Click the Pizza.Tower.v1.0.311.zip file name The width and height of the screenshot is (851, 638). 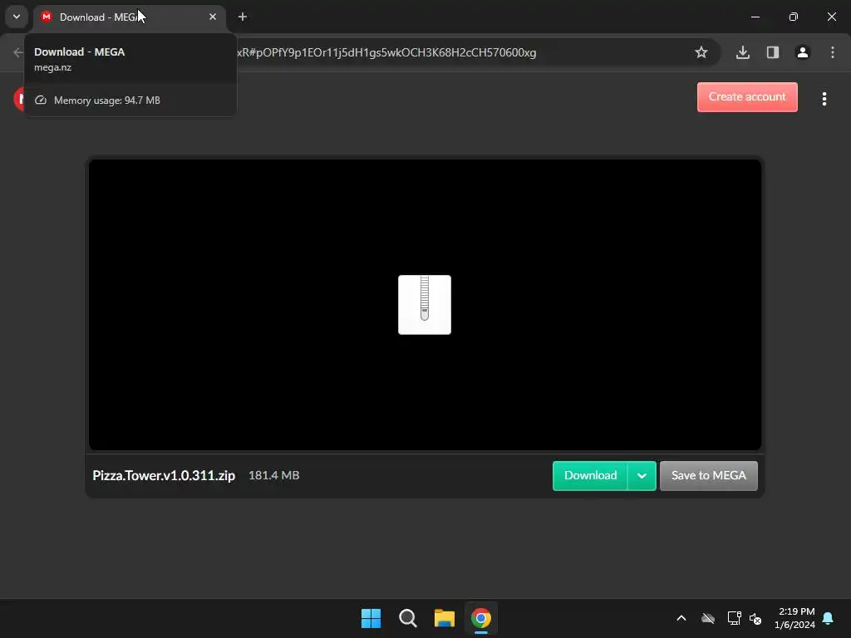click(164, 475)
